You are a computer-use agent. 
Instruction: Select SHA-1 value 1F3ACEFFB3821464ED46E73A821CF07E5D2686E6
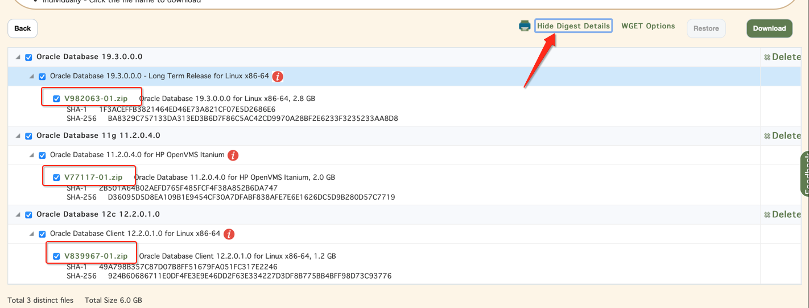187,109
